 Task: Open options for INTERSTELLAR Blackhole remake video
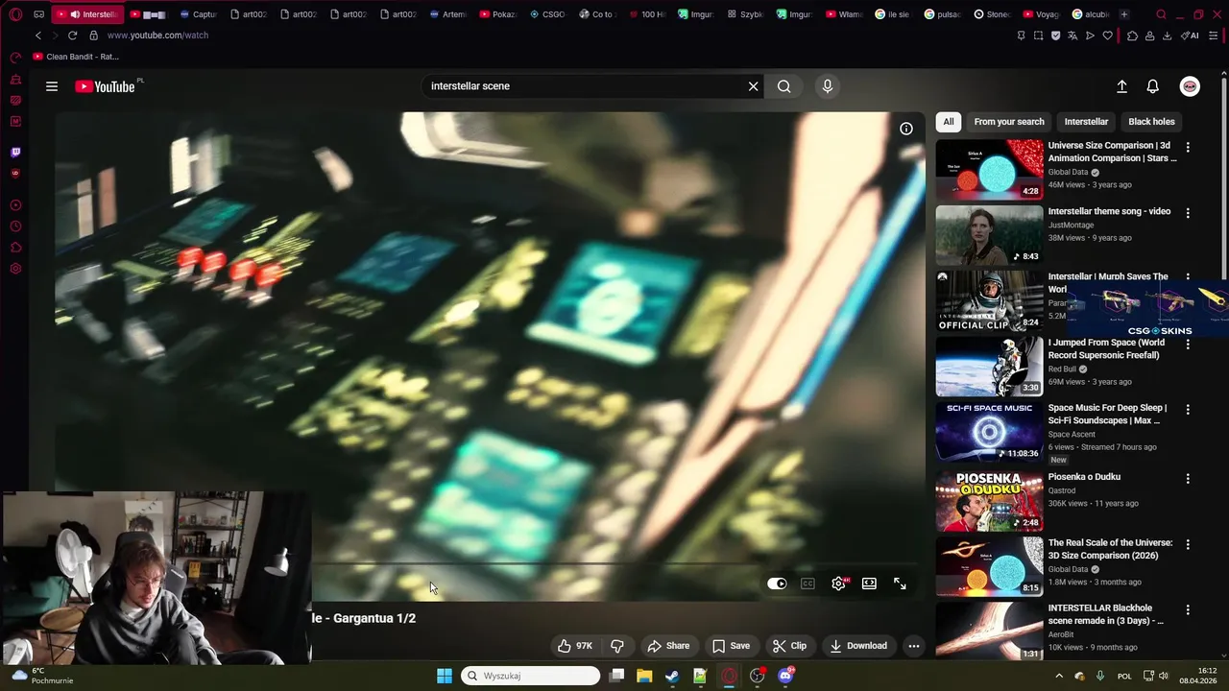[x=1188, y=609]
